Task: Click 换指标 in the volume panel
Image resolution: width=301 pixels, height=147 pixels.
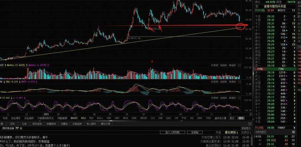Action: pos(232,65)
